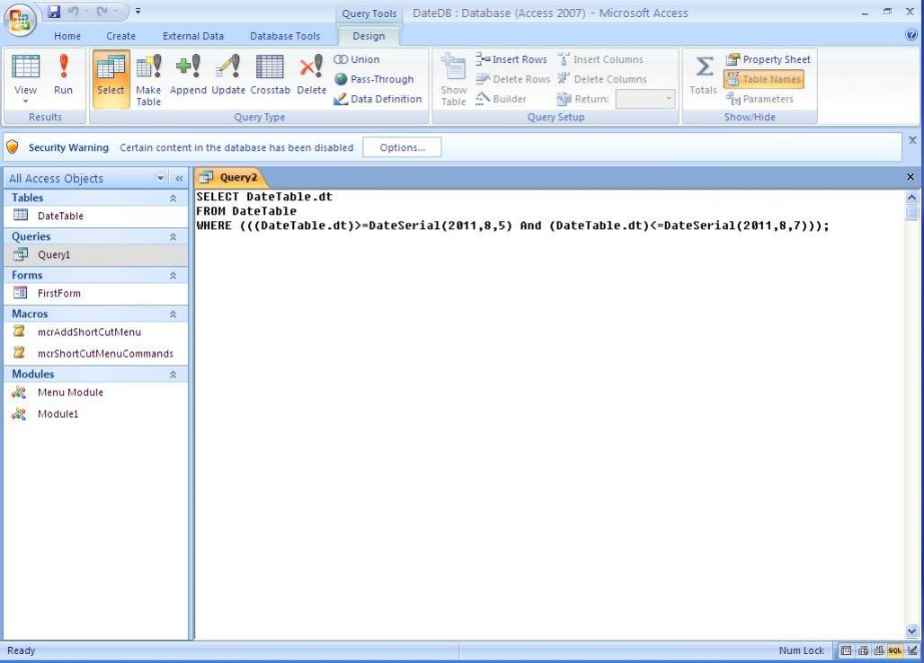Click Insert Rows

tap(511, 59)
